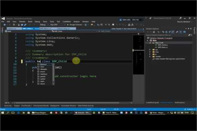Start debugging with Google Chrome play button
Screen dimensions: 197x131
point(68,25)
